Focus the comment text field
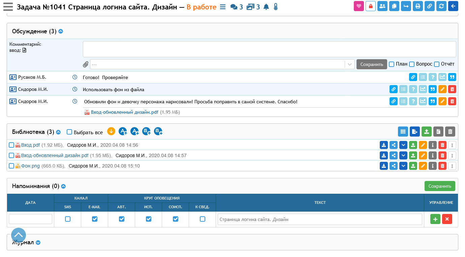 (270, 49)
